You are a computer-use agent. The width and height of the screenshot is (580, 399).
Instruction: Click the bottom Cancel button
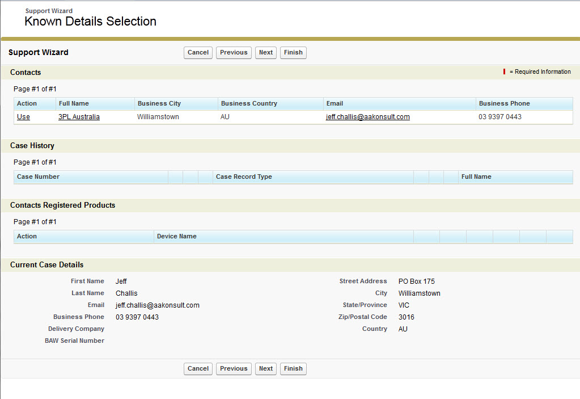(x=198, y=369)
